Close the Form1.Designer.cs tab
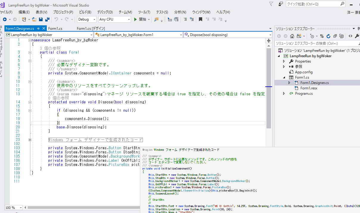 43,29
